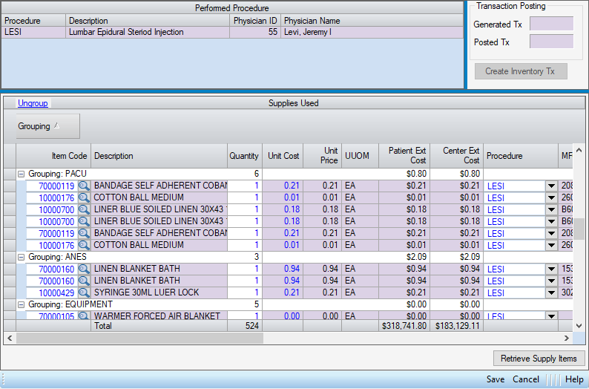Image resolution: width=589 pixels, height=389 pixels.
Task: Click Save in the bottom bar
Action: pos(496,379)
